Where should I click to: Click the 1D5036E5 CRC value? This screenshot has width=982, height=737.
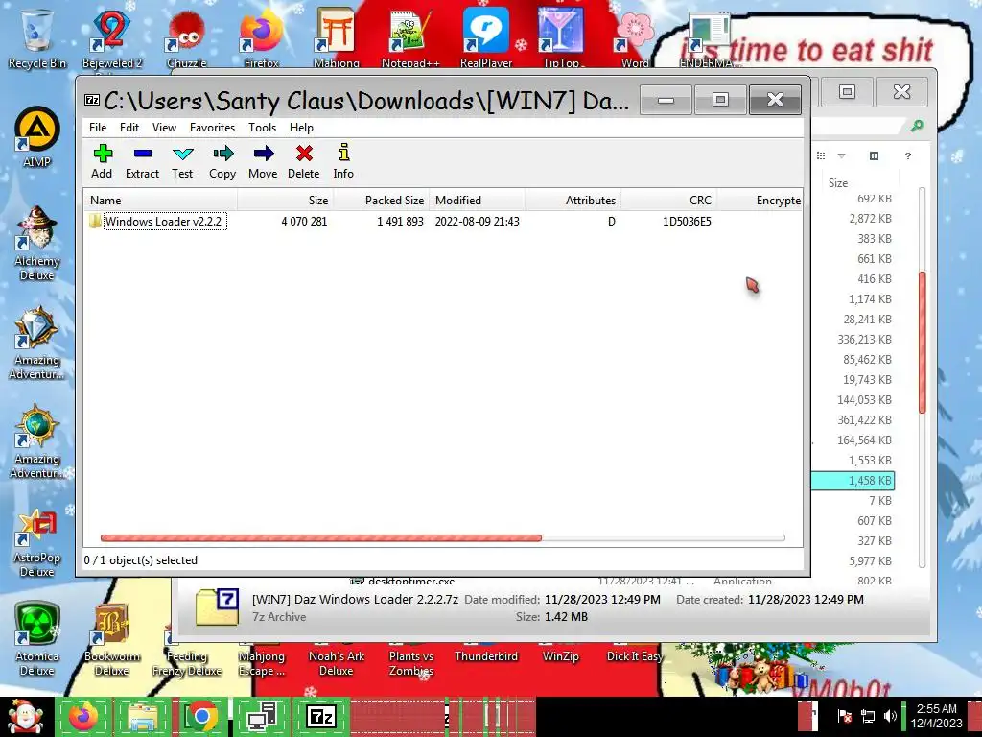point(687,222)
